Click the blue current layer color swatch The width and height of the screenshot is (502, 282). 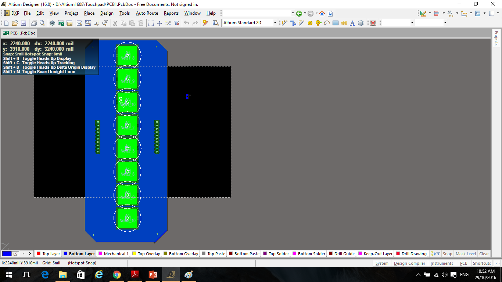click(x=7, y=254)
